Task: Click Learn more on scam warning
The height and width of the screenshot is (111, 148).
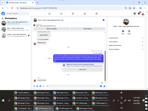Action: coord(82,70)
